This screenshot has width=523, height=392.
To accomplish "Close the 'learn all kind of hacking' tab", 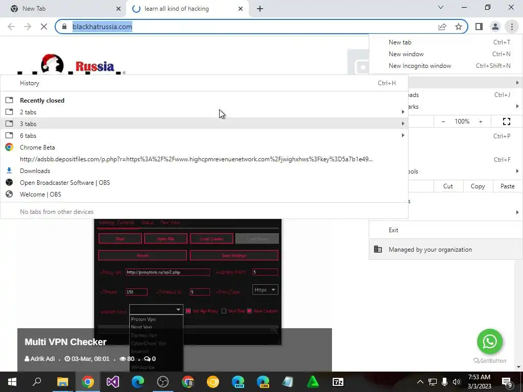I will 241,9.
